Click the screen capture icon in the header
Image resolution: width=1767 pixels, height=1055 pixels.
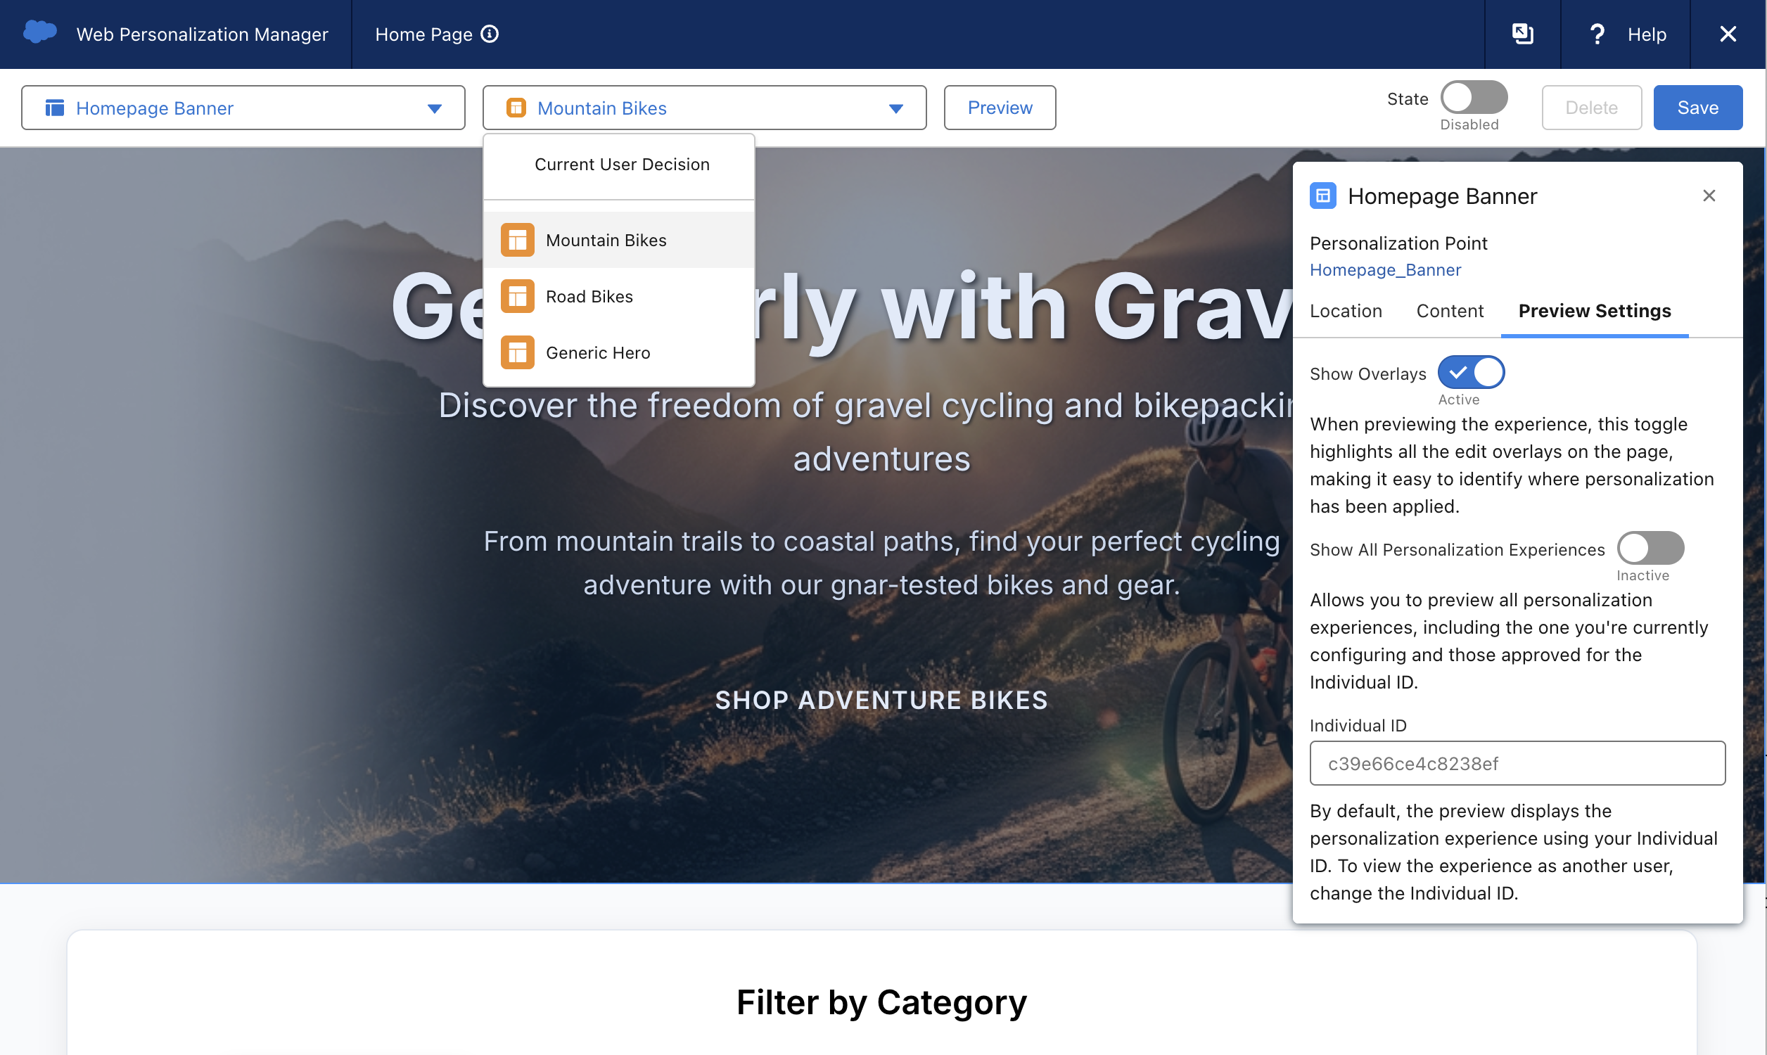(x=1522, y=34)
